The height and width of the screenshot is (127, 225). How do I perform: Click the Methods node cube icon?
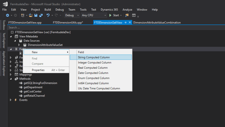coord(16,79)
